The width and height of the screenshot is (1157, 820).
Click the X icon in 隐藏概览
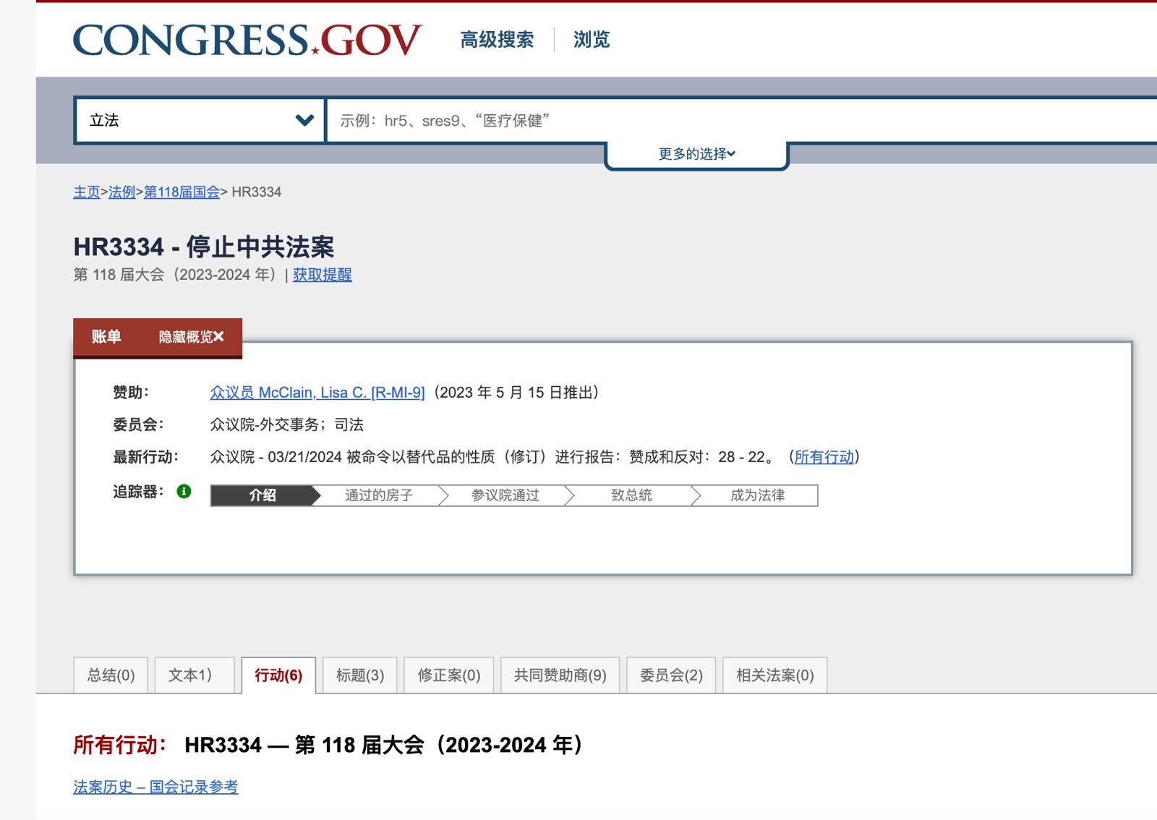click(x=218, y=337)
